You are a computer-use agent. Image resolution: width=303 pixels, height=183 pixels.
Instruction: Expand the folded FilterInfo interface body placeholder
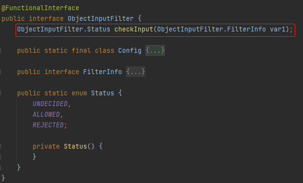(136, 72)
